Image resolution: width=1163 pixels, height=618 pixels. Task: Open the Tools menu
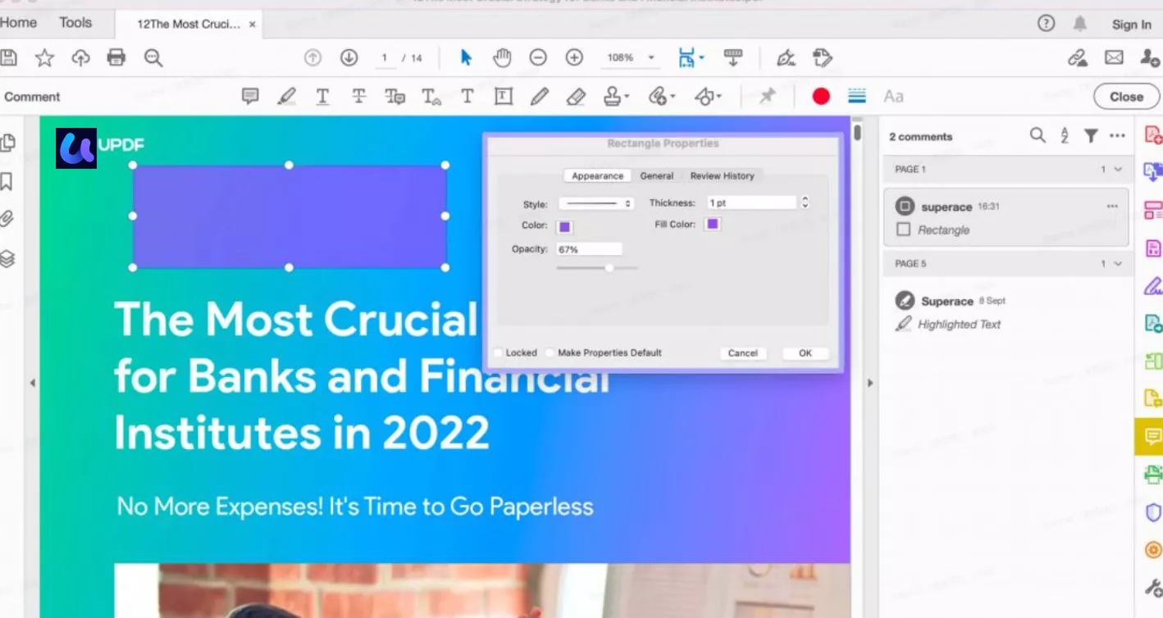tap(75, 22)
